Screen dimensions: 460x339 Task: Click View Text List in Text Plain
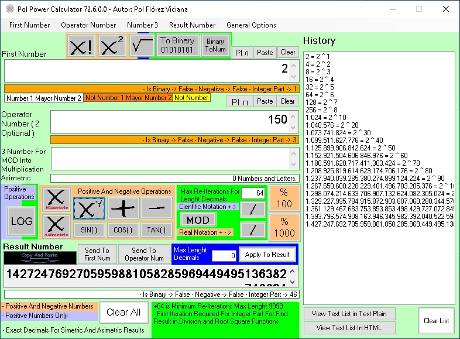pyautogui.click(x=349, y=314)
